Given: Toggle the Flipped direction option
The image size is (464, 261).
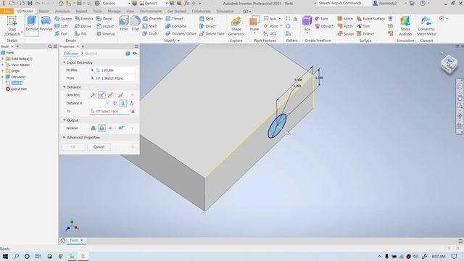Looking at the screenshot, I should pyautogui.click(x=101, y=95).
